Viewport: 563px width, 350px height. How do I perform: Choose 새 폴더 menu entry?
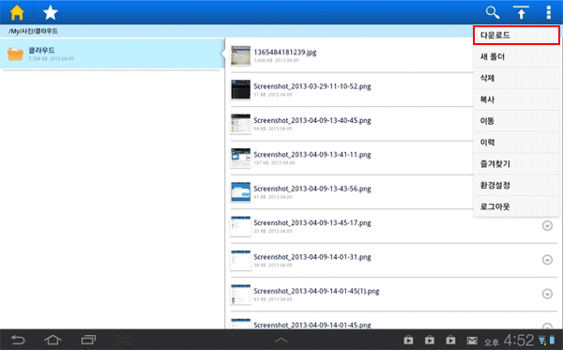516,56
